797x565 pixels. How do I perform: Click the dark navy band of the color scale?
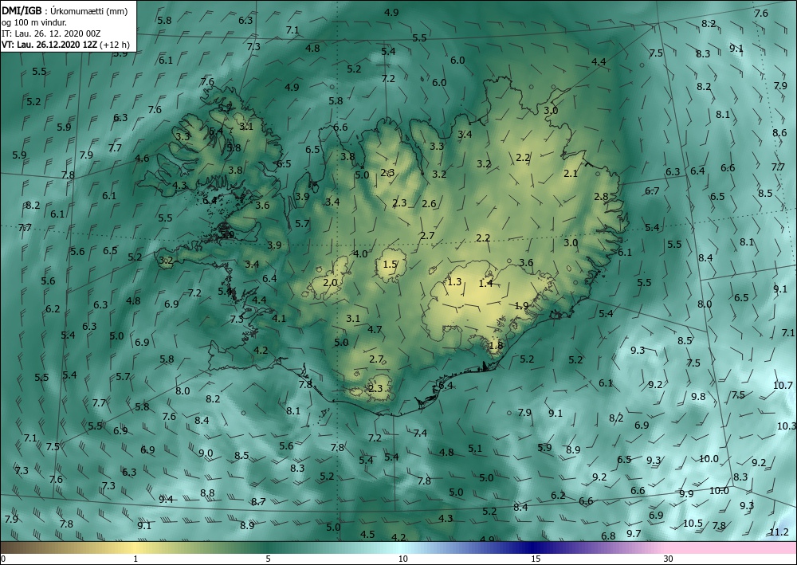click(531, 547)
